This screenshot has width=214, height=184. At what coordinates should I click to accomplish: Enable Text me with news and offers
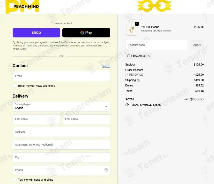coord(14,180)
